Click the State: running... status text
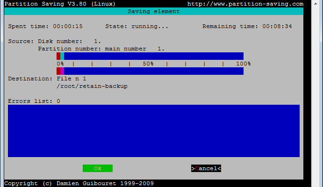 click(137, 26)
